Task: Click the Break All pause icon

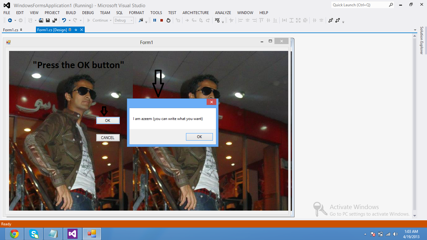Action: point(155,20)
